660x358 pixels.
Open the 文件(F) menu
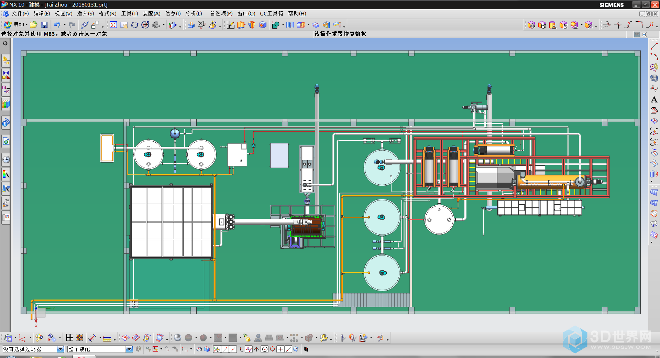[20, 14]
